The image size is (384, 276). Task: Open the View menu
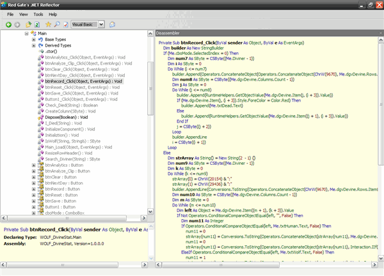[24, 15]
